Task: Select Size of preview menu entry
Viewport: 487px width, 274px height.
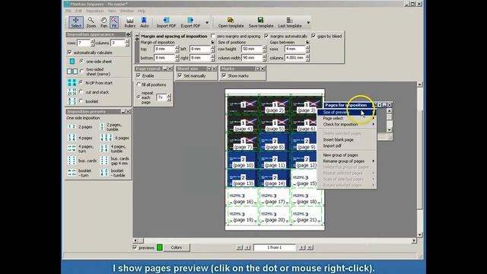Action: pos(347,112)
